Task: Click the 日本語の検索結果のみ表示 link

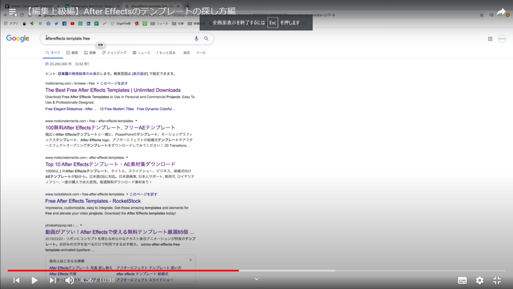Action: pos(79,74)
